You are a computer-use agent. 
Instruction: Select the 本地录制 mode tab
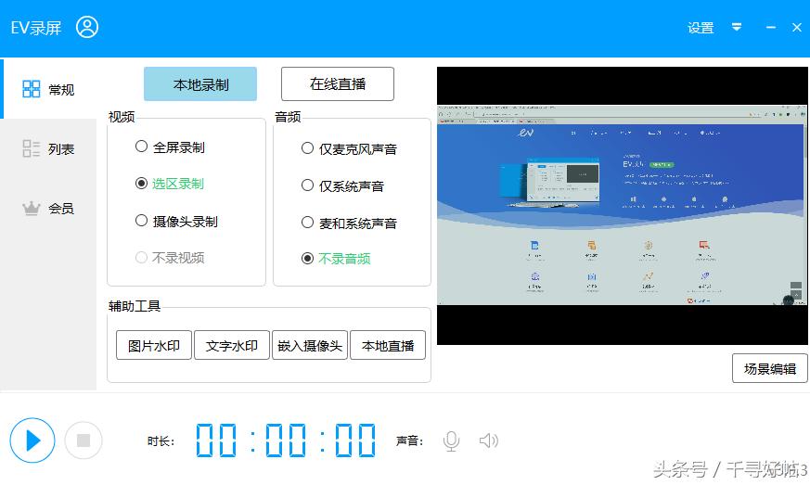coord(200,84)
